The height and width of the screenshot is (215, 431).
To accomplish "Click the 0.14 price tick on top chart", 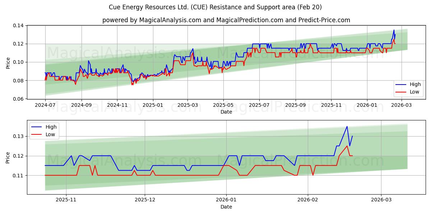I will pos(18,26).
